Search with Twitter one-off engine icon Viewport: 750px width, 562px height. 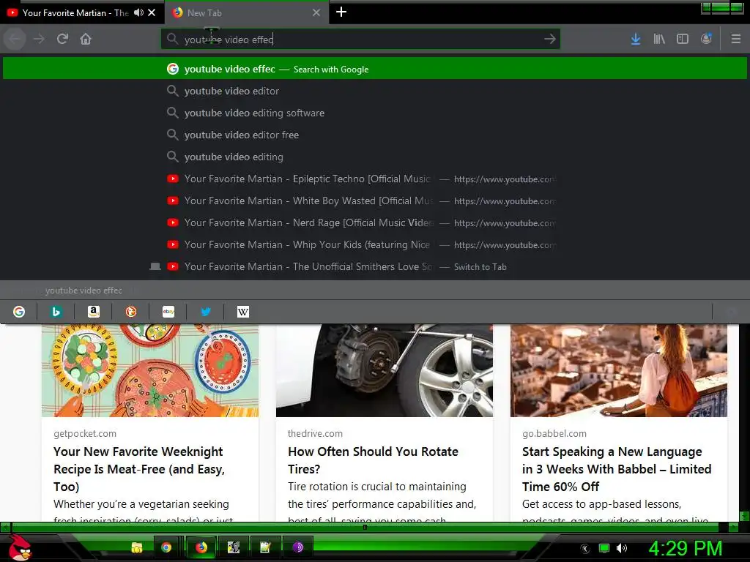[x=206, y=312]
